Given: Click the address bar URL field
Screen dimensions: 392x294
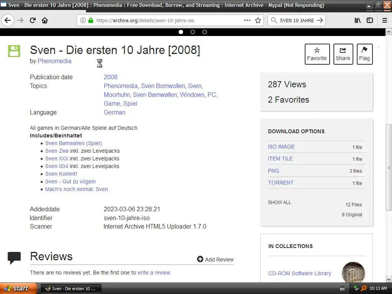Looking at the screenshot, I should 170,20.
